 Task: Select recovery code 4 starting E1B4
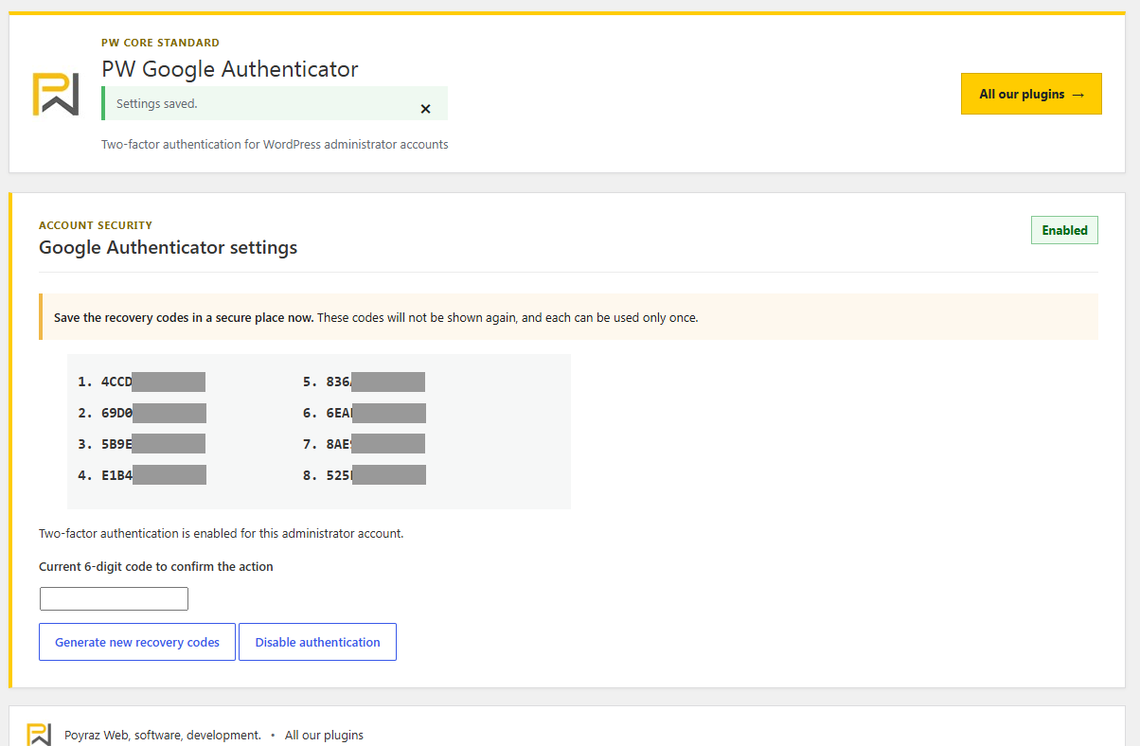[x=153, y=475]
